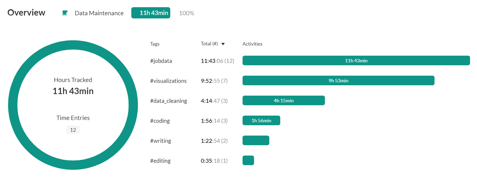Screen dimensions: 477x183
Task: Click the teal donut chart ring
Action: [x=73, y=45]
